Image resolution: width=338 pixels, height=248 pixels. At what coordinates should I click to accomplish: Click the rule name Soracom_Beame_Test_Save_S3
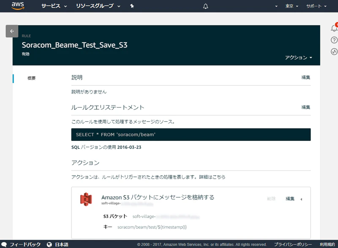(75, 45)
